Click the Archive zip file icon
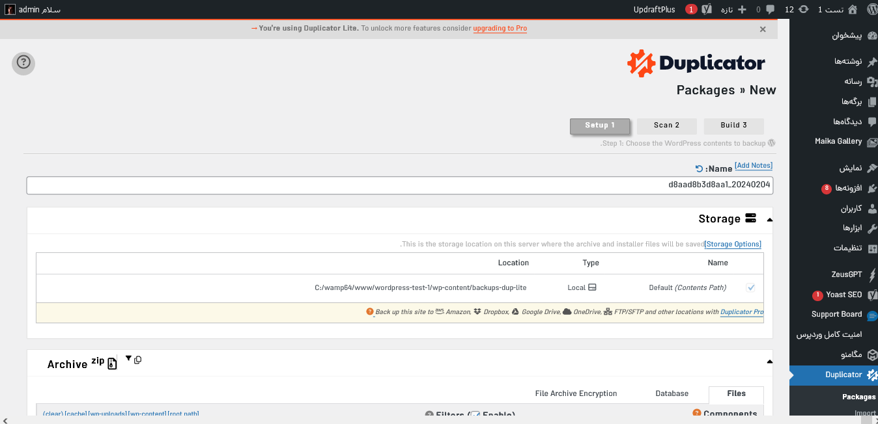The image size is (878, 424). [x=112, y=364]
